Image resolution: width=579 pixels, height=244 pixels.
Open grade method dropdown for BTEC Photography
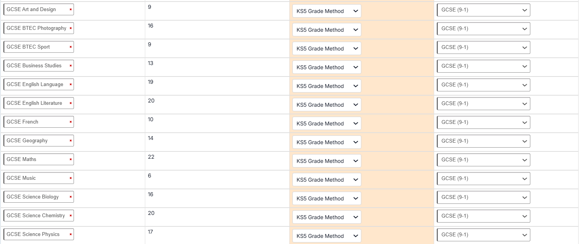(x=326, y=30)
